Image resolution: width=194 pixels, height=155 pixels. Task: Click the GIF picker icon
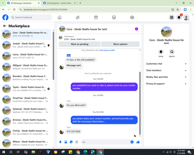point(77,142)
